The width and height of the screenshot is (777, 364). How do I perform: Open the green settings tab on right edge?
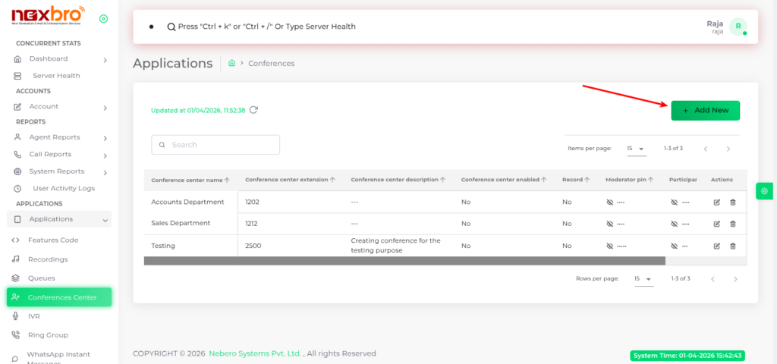764,191
